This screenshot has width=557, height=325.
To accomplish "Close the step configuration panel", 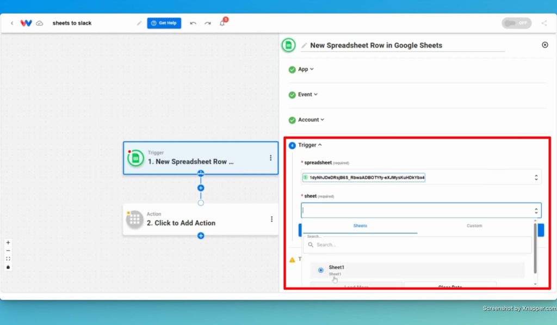I will pyautogui.click(x=545, y=45).
